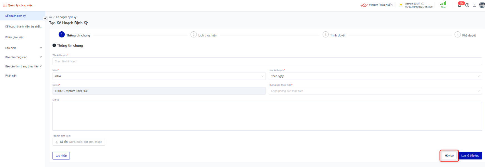The height and width of the screenshot is (167, 485).
Task: Click the weather sun icon in header
Action: [401, 5]
